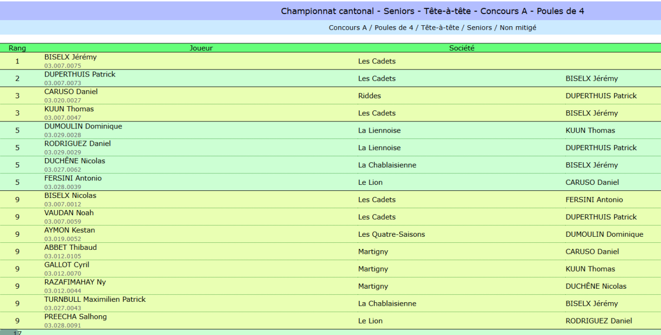The width and height of the screenshot is (661, 335).
Task: Click player DUCHÊNE Nicolas in Joueur column
Action: pyautogui.click(x=75, y=161)
